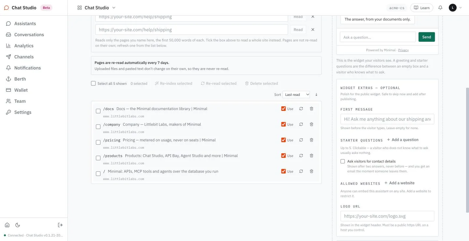Delete the /docs page row
The width and height of the screenshot is (469, 241).
point(311,109)
